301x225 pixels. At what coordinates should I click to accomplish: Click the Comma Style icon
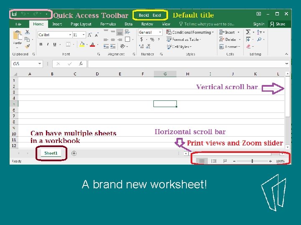pyautogui.click(x=159, y=40)
